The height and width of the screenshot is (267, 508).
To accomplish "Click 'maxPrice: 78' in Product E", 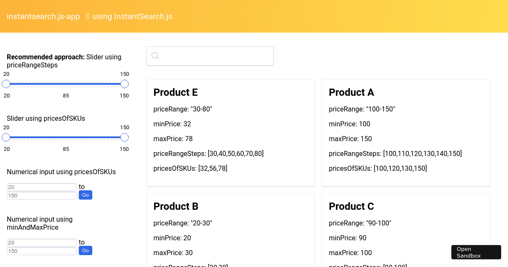I will pos(173,139).
